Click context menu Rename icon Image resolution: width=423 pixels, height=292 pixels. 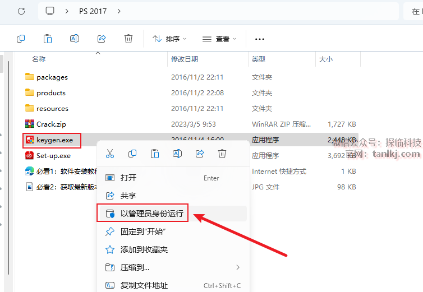pos(177,154)
